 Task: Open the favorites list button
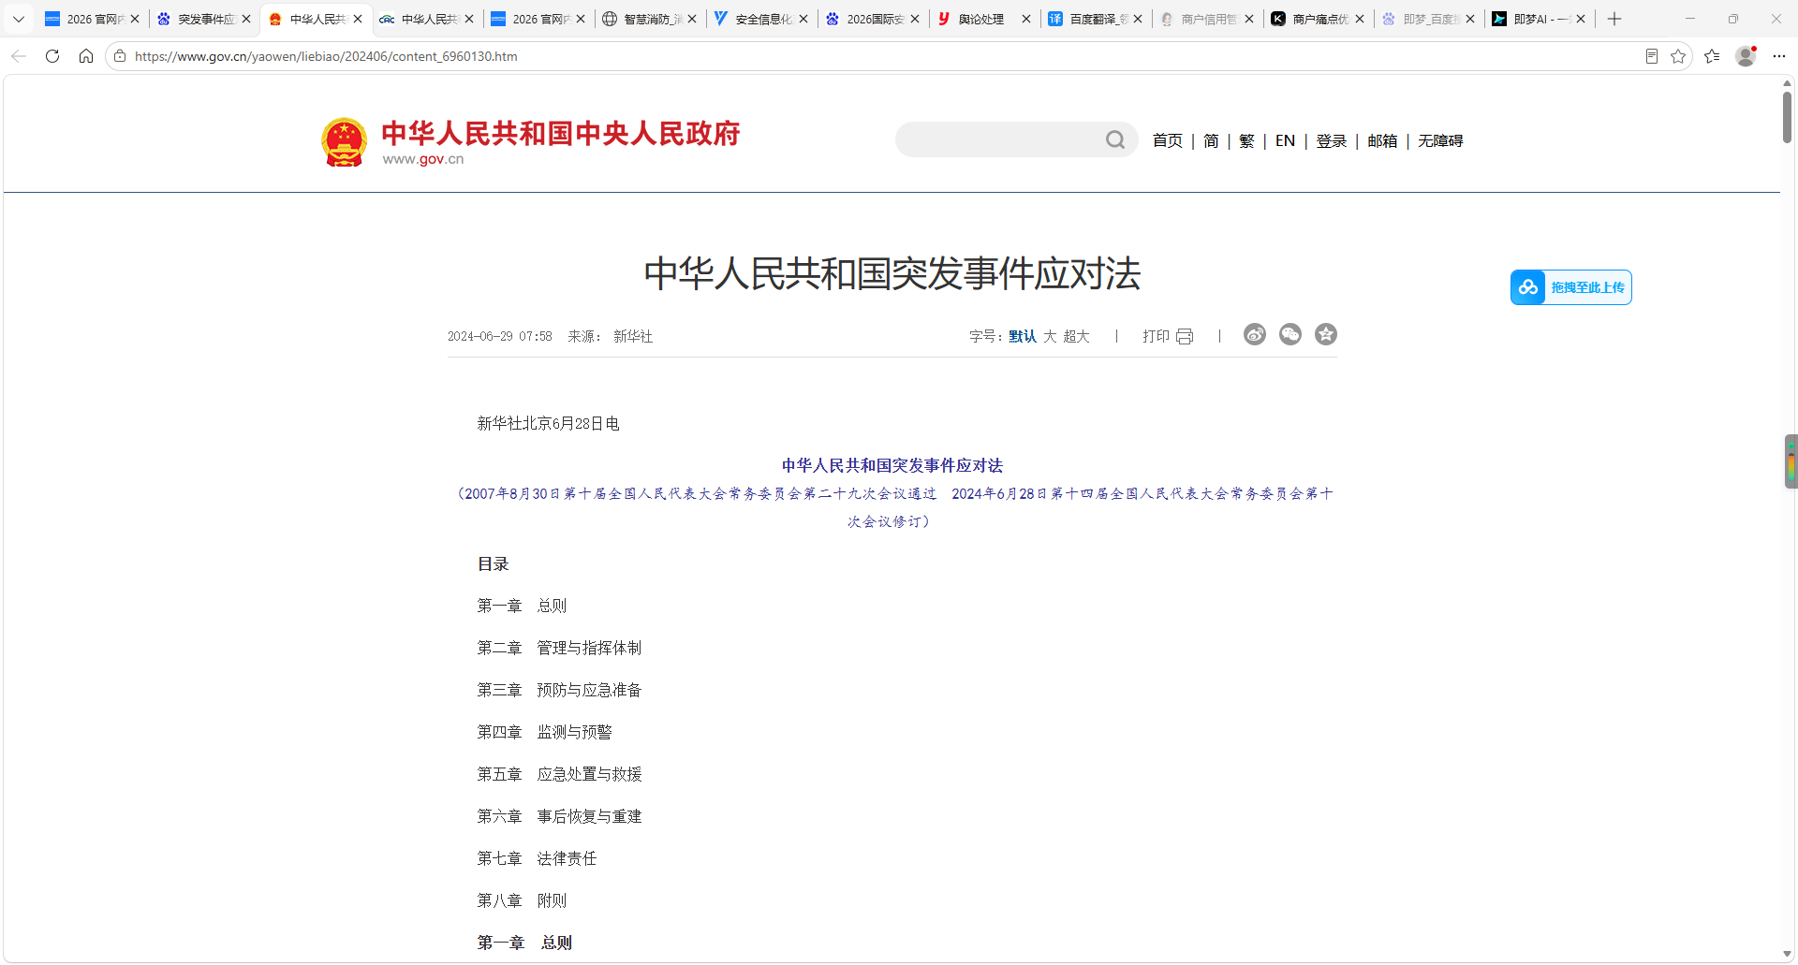coord(1712,56)
